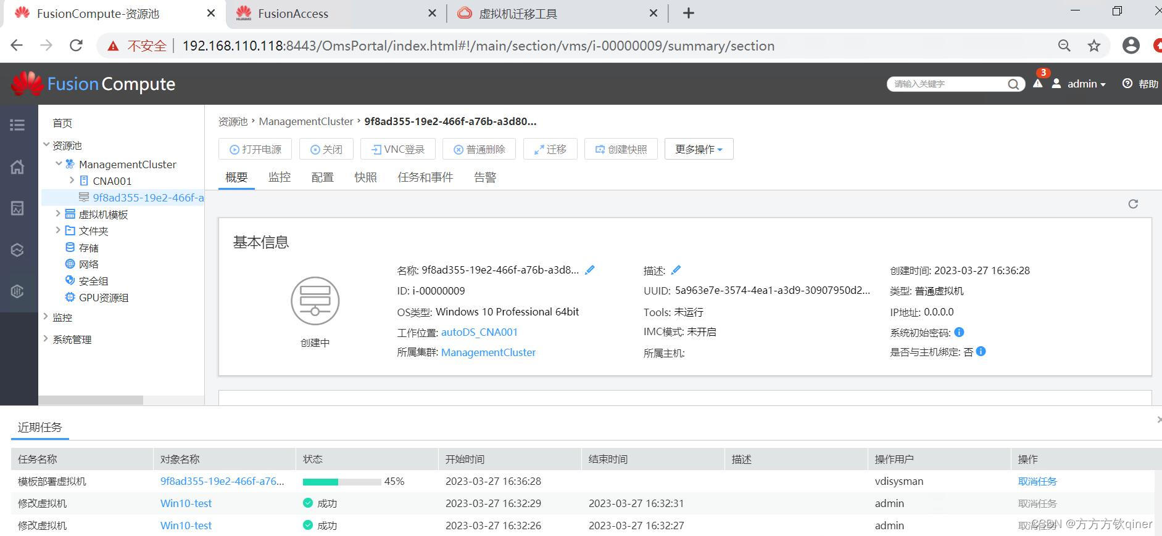This screenshot has width=1162, height=536.
Task: Close the 虚拟机迁移工具 browser tab
Action: coord(654,13)
